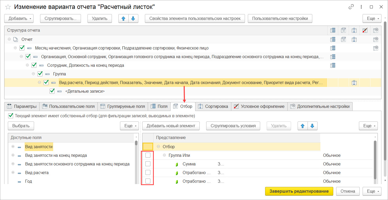Click the sorting icon in highlighted row
Image resolution: width=388 pixels, height=200 pixels.
click(354, 83)
